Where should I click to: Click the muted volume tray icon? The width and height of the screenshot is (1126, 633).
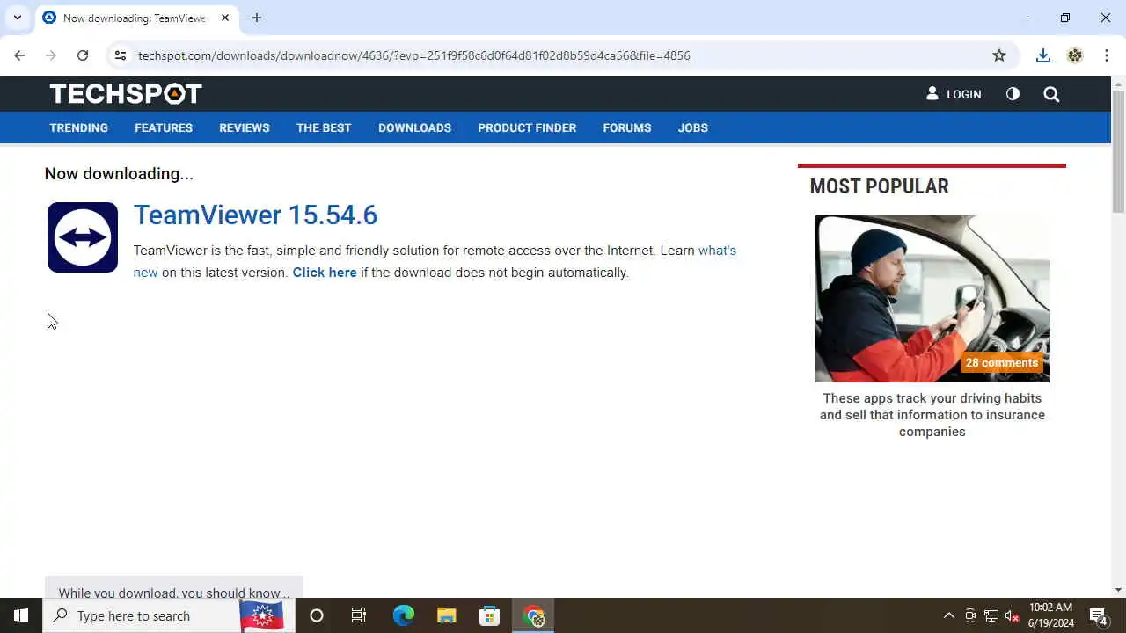tap(1012, 615)
